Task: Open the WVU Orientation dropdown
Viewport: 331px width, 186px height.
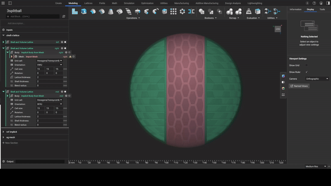Action: (49, 104)
